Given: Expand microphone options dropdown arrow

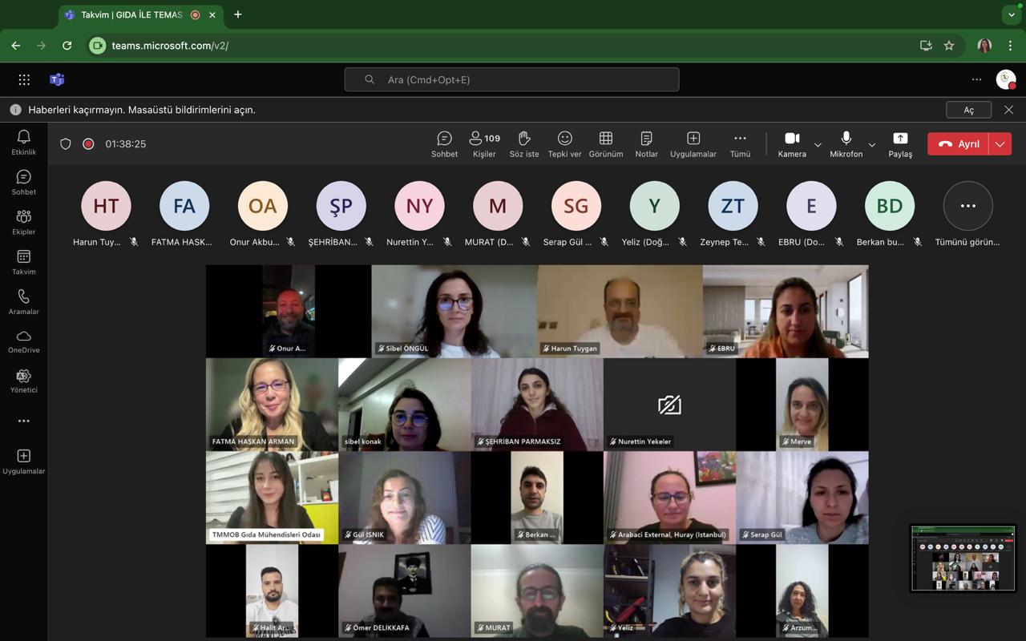Looking at the screenshot, I should point(872,145).
